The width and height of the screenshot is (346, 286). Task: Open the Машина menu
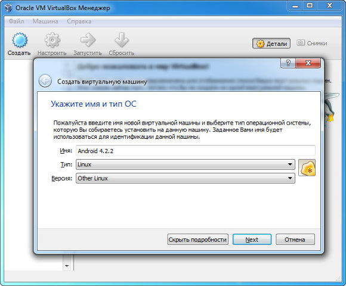[45, 21]
